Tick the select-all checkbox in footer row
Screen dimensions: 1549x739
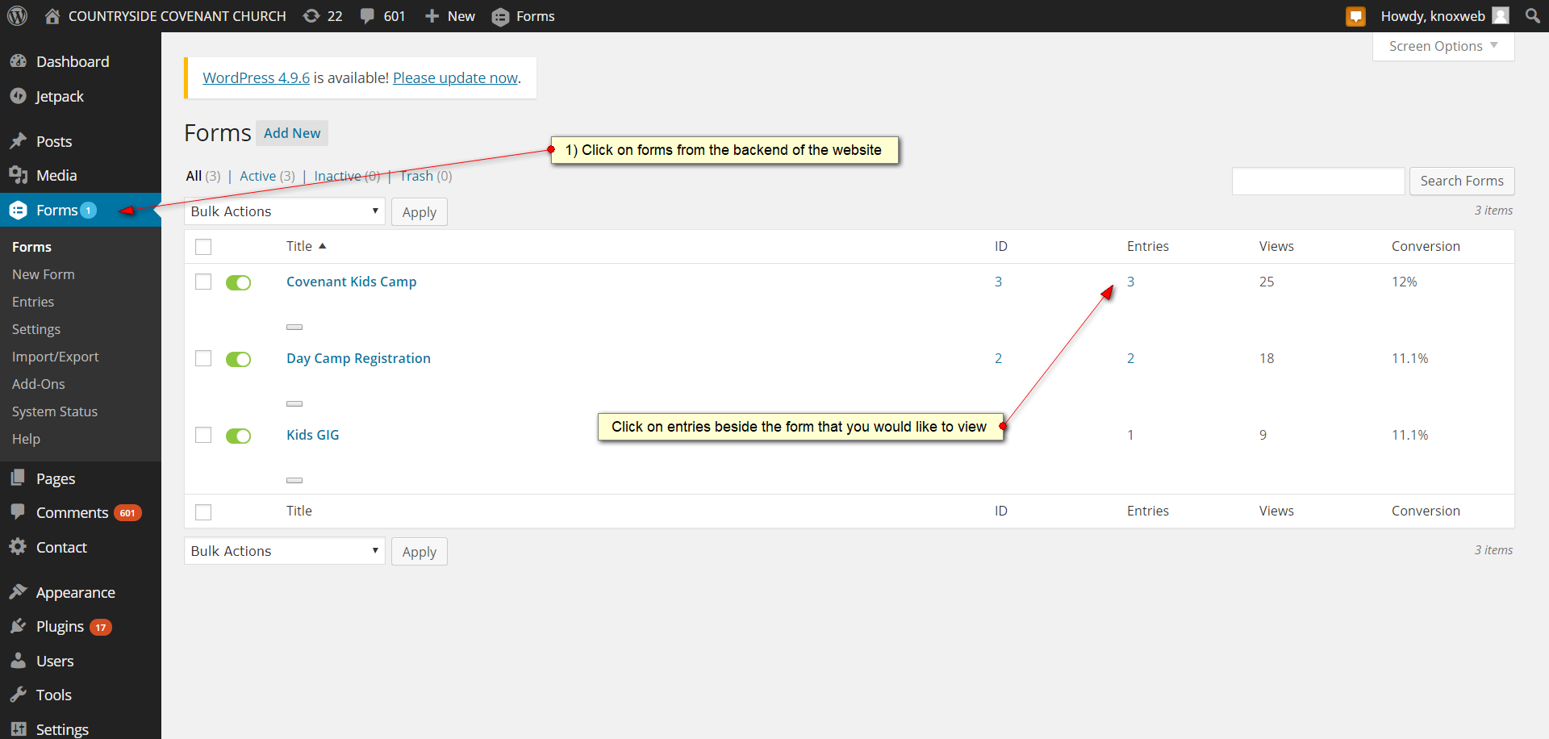point(203,511)
